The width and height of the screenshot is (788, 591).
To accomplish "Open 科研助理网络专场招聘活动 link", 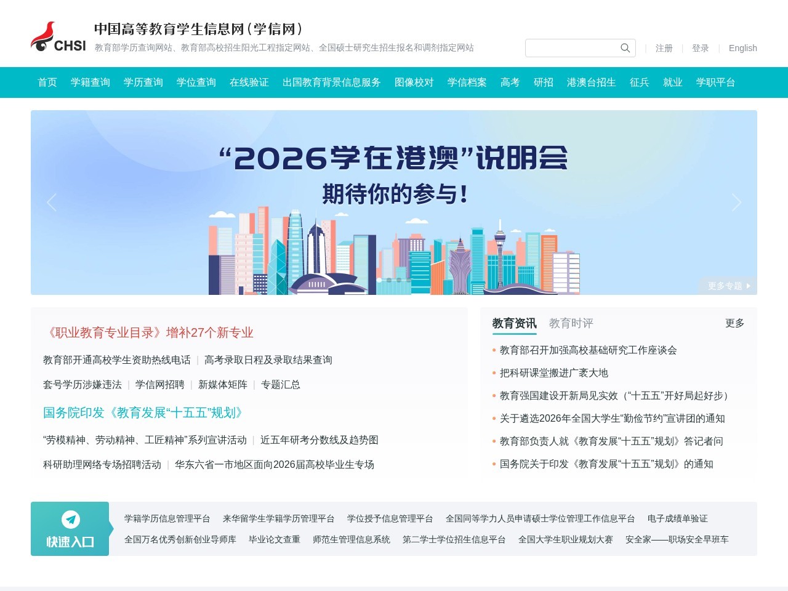I will [102, 465].
